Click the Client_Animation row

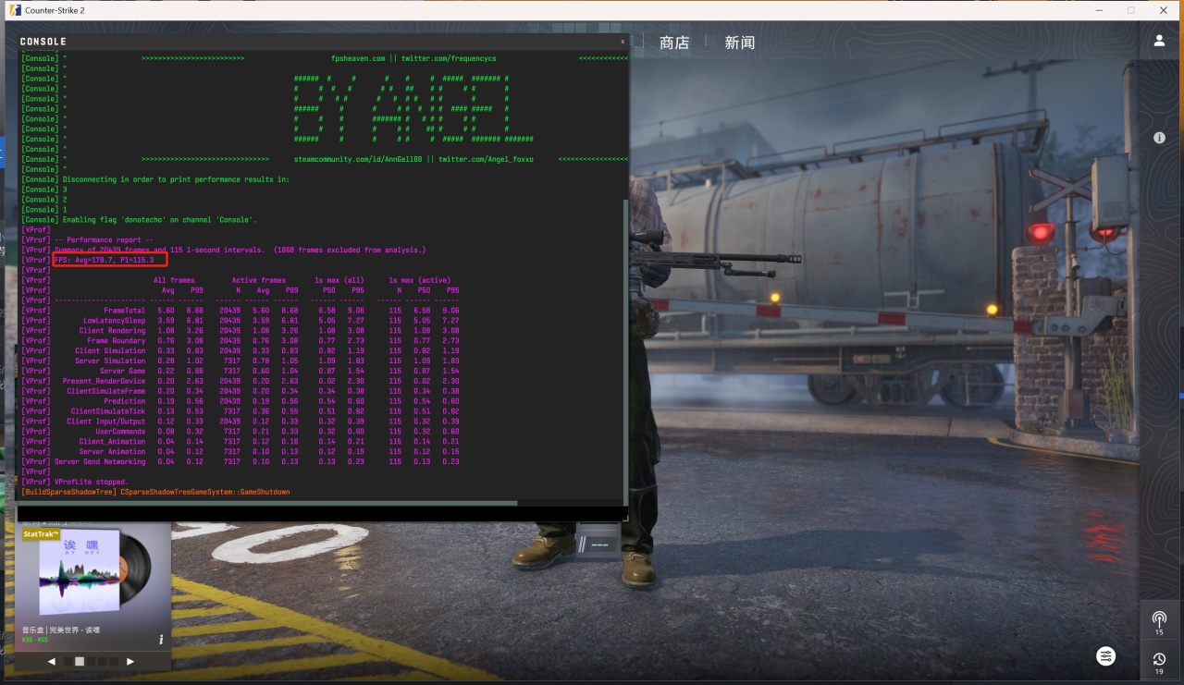click(240, 441)
